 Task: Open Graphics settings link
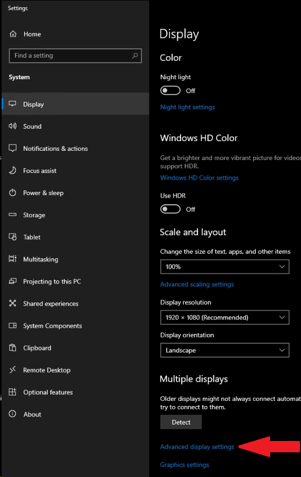click(185, 465)
